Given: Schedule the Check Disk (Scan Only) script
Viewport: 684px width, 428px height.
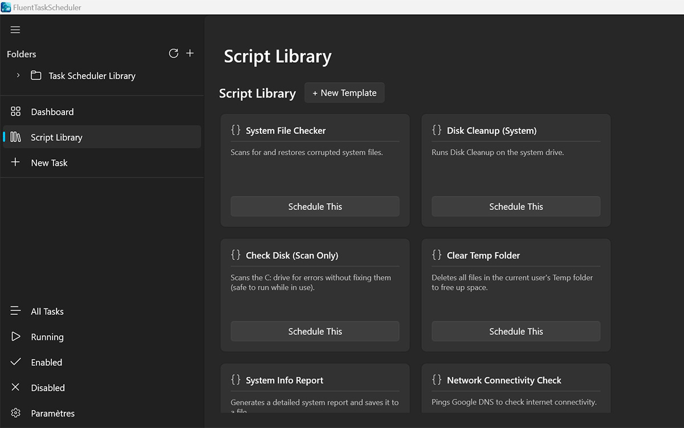Looking at the screenshot, I should tap(315, 331).
